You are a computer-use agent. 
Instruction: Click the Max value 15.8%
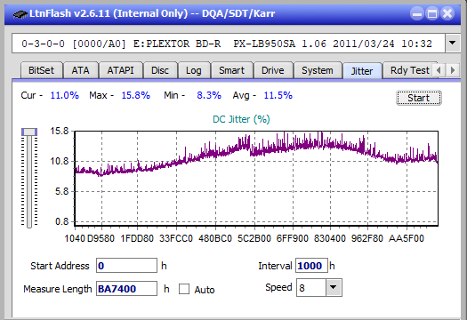tap(136, 95)
